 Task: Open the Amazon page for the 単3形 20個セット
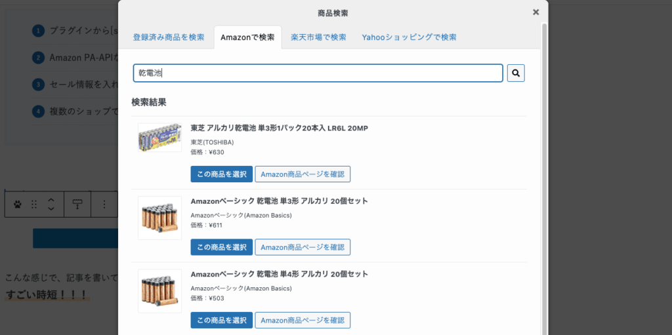point(303,247)
